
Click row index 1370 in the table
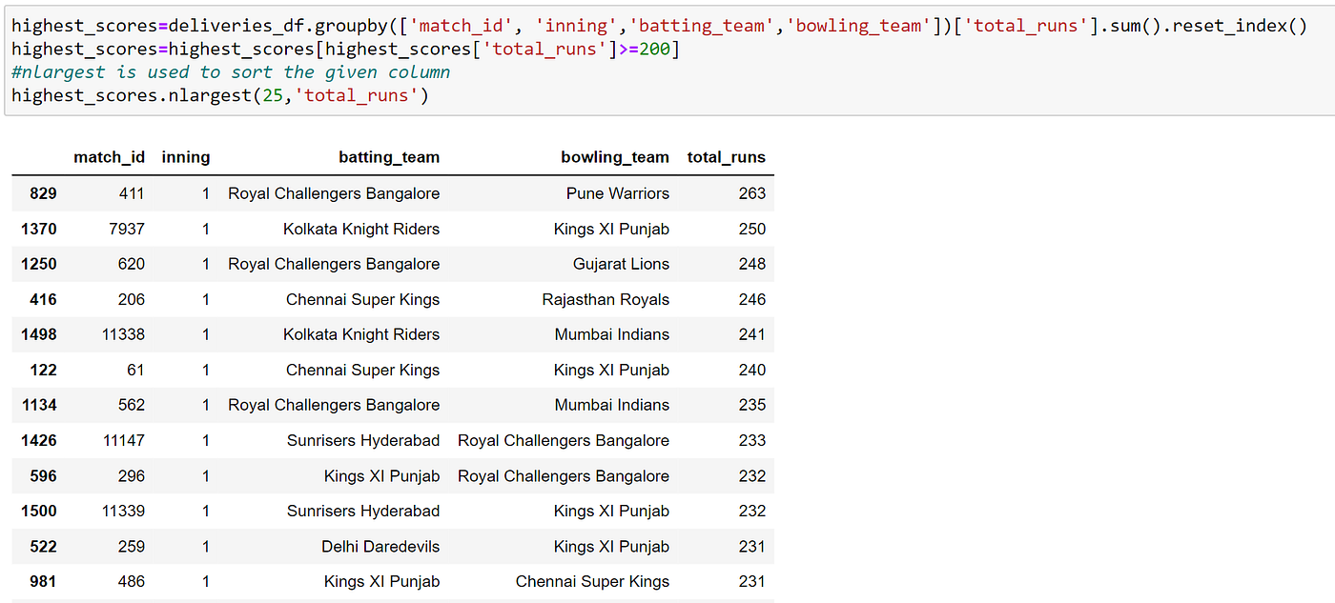click(x=43, y=229)
